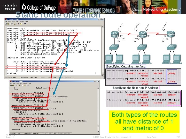Image resolution: width=186 pixels, height=139 pixels.
Task: Select 'Static route operation' slide title
Action: click(x=58, y=15)
